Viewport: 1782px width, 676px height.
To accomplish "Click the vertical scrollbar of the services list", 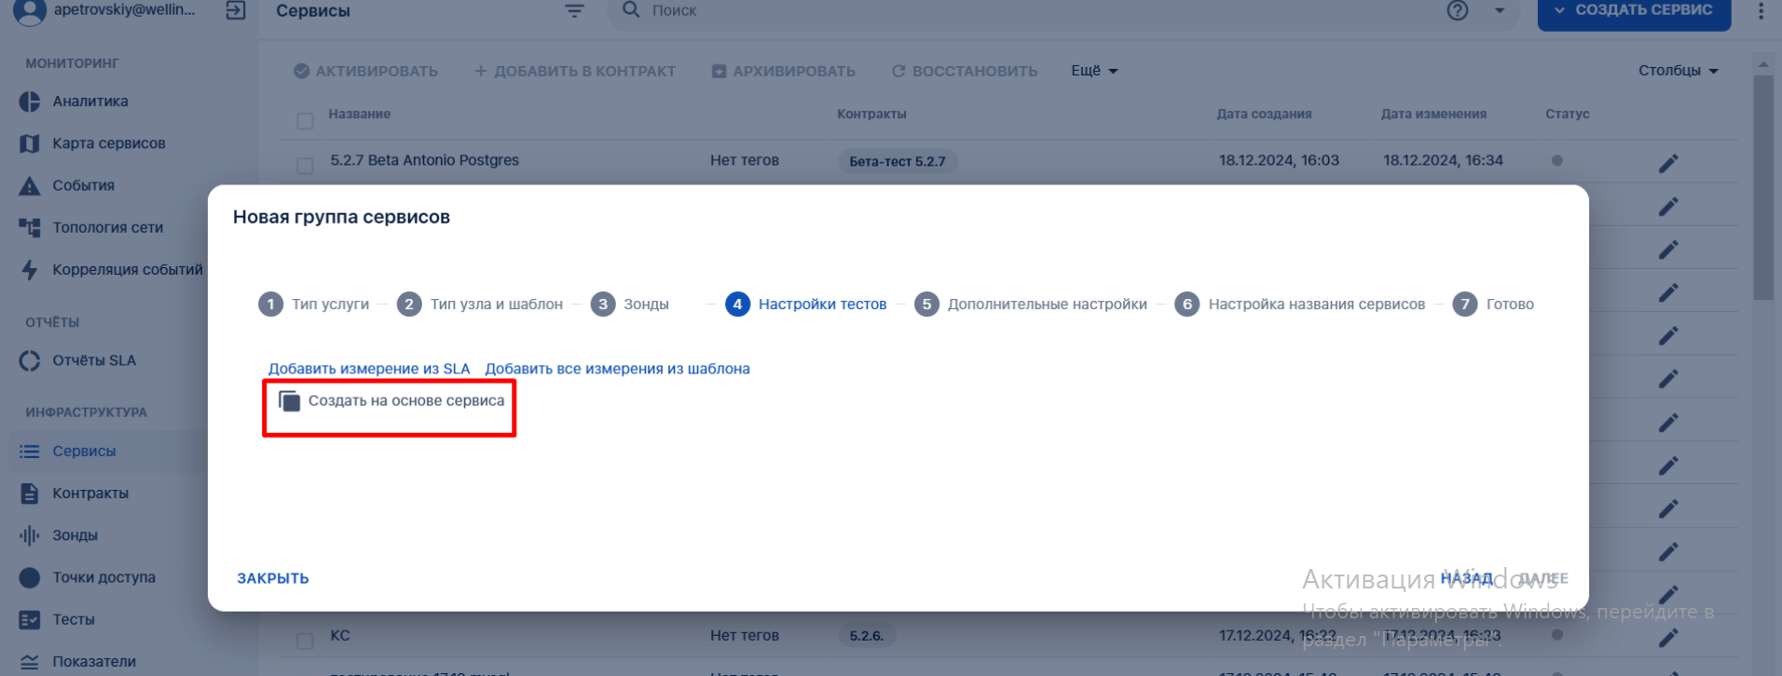I will pos(1763,187).
